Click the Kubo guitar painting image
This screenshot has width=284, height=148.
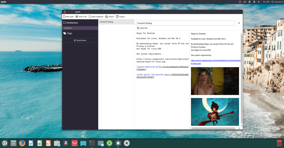[215, 112]
